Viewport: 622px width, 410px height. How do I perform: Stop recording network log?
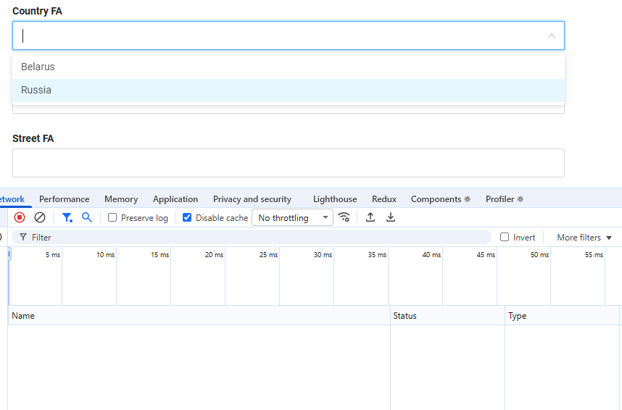pos(20,217)
